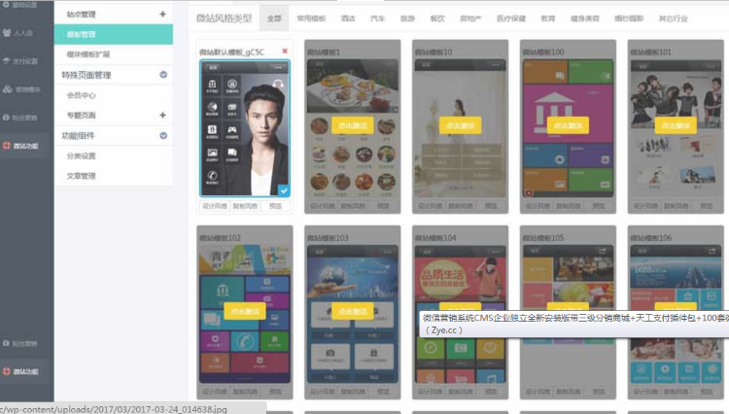This screenshot has width=729, height=414.
Task: Select the 酒店 style tab
Action: (x=348, y=18)
